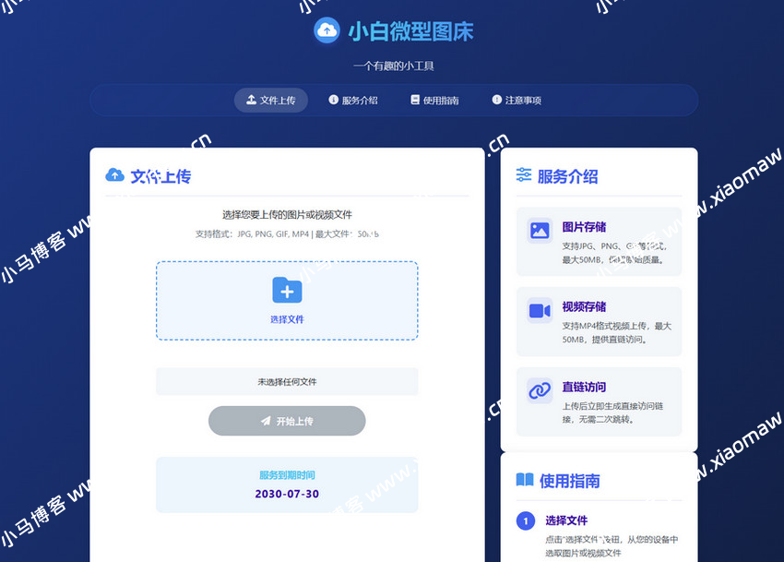Screen dimensions: 784x562
Task: Click the 2030-07-30 expiry date text
Action: (x=287, y=493)
